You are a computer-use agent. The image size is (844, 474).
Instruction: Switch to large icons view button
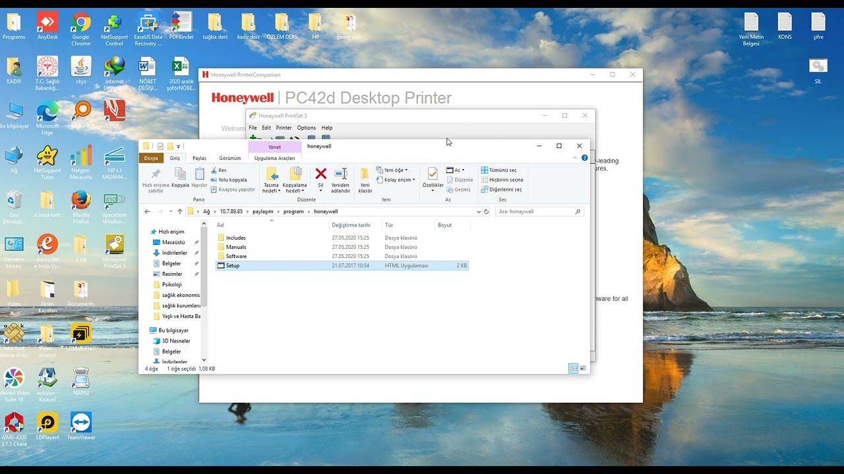[x=583, y=369]
